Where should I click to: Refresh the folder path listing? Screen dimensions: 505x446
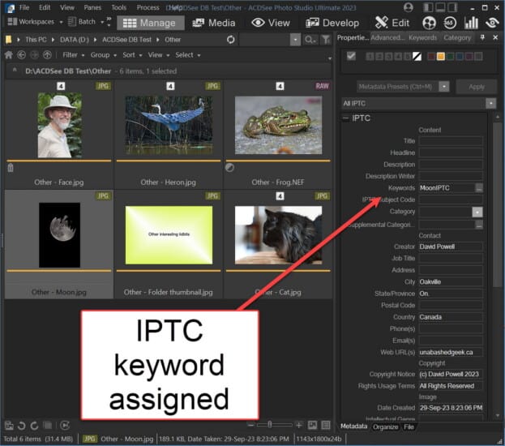[232, 39]
